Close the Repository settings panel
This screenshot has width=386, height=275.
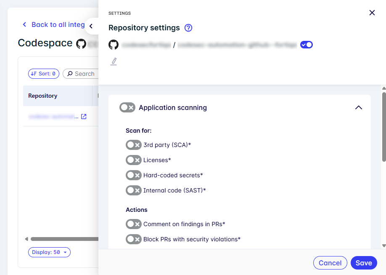(x=372, y=13)
